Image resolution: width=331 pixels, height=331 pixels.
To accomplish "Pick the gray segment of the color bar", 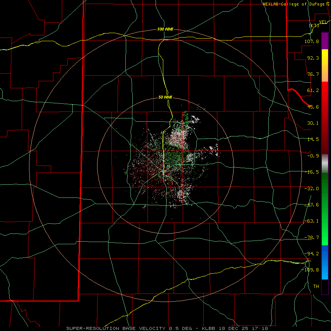I will 325,164.
